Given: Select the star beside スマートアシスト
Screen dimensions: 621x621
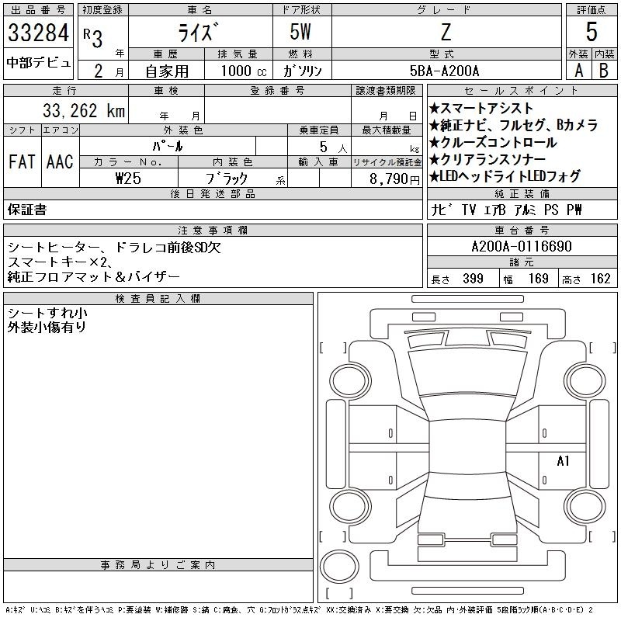Looking at the screenshot, I should click(434, 109).
